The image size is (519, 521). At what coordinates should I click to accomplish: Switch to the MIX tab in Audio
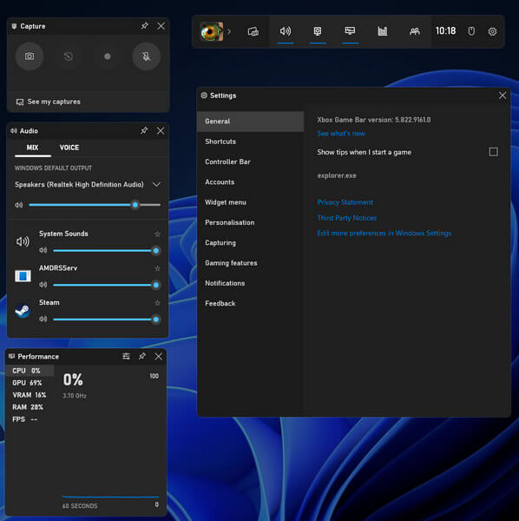point(32,148)
